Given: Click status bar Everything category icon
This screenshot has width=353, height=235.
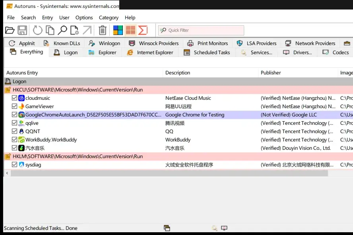Looking at the screenshot, I should [x=167, y=228].
